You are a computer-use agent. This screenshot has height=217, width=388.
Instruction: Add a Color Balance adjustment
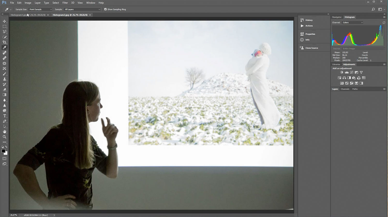(x=344, y=78)
